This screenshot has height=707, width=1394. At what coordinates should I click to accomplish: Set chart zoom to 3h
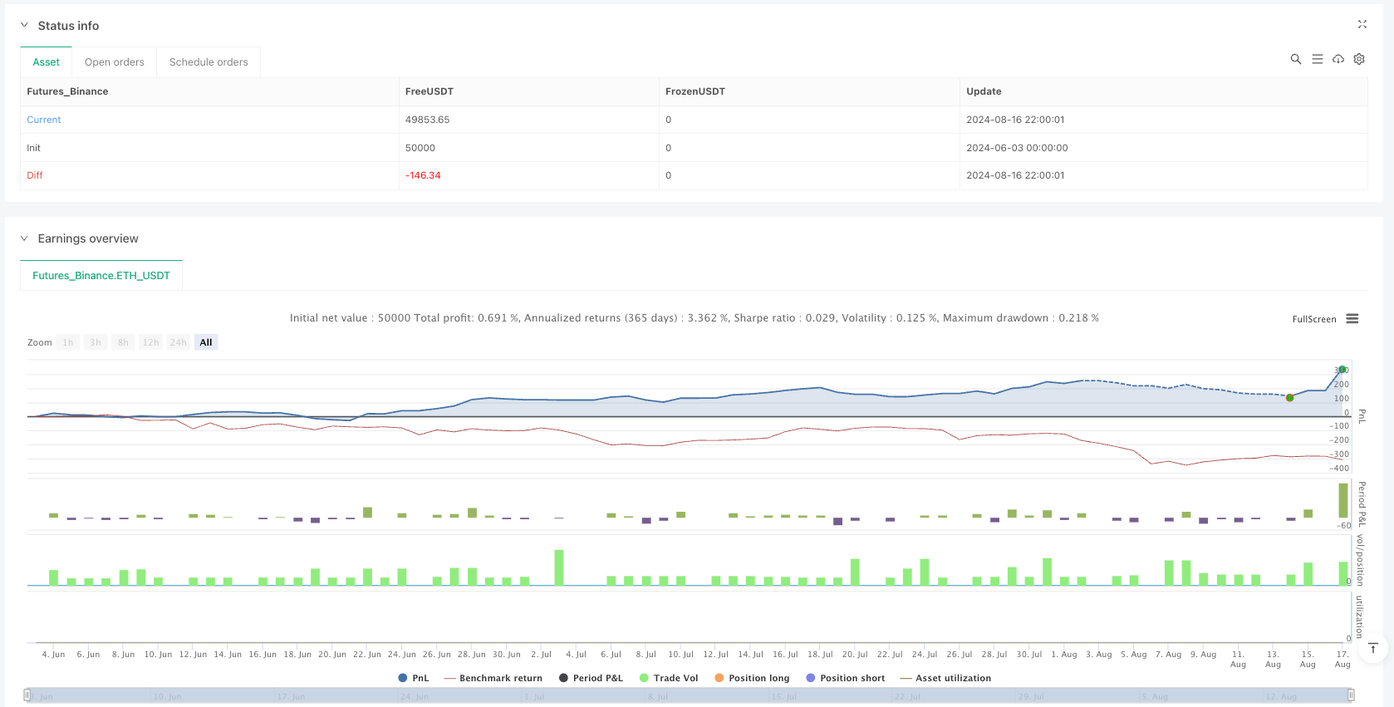tap(96, 342)
